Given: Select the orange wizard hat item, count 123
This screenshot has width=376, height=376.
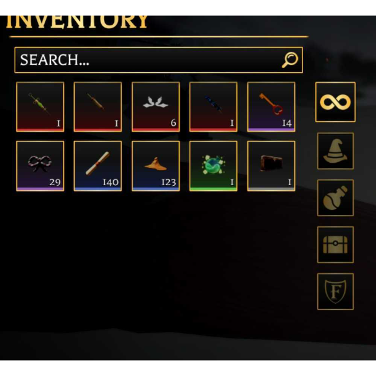Looking at the screenshot, I should pos(156,166).
